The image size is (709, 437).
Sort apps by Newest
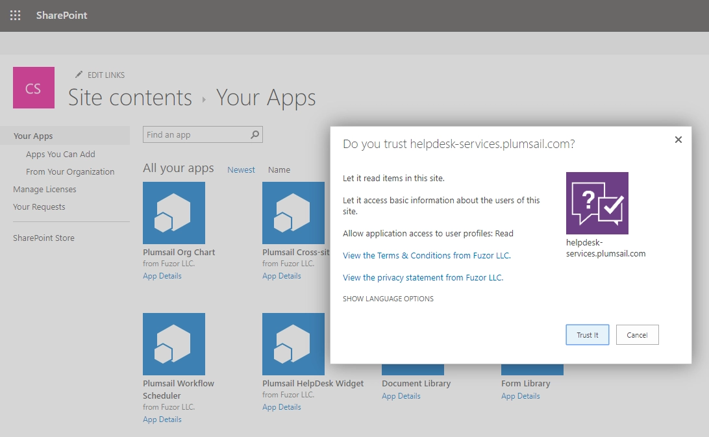pyautogui.click(x=241, y=169)
